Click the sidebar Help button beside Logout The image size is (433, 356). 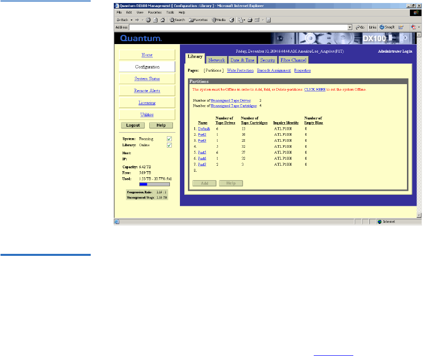pyautogui.click(x=161, y=125)
